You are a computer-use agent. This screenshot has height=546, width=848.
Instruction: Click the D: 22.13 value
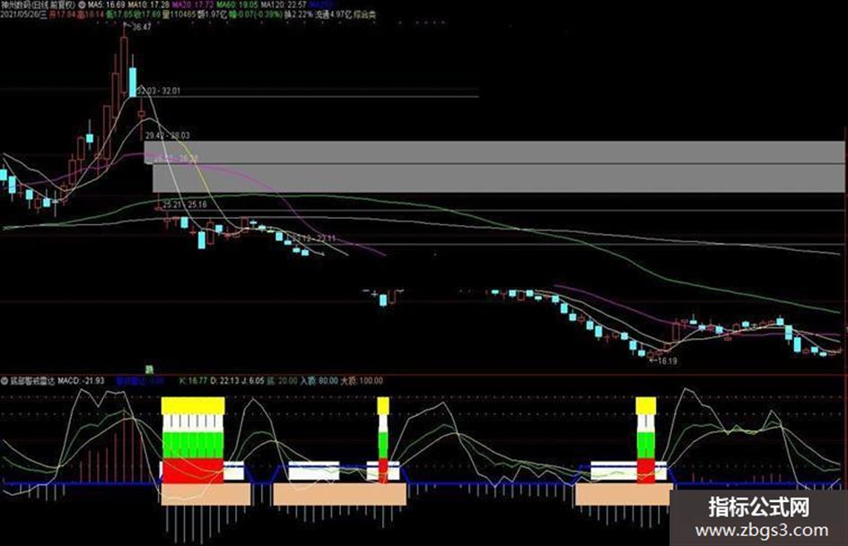[x=223, y=380]
